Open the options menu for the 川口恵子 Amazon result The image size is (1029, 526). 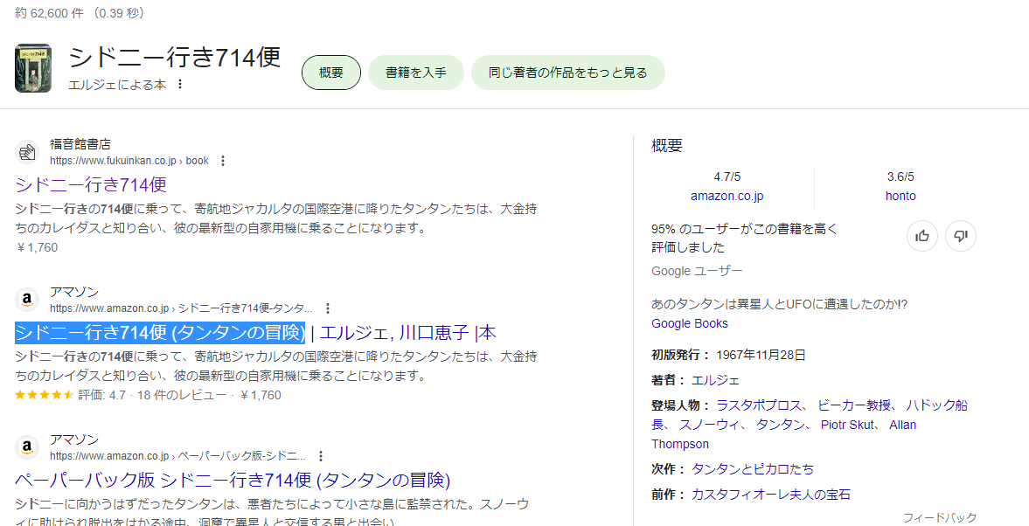tap(328, 308)
